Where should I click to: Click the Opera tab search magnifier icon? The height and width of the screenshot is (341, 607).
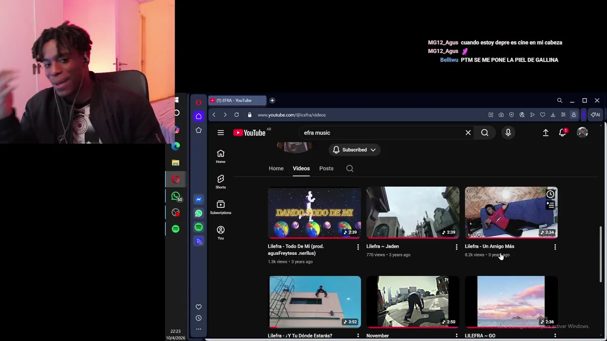(x=560, y=100)
